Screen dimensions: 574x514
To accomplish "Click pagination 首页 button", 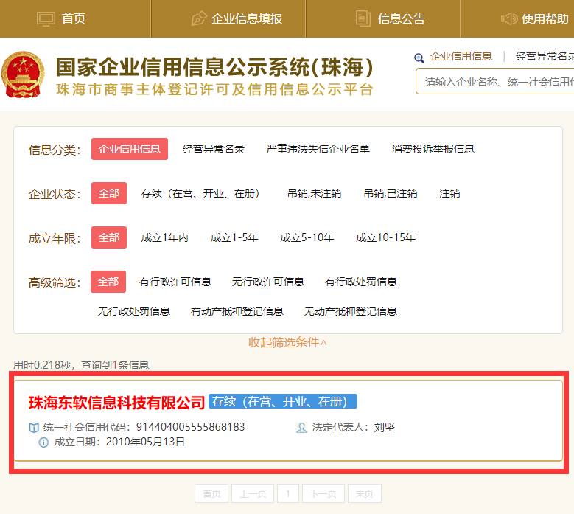I will (x=211, y=493).
